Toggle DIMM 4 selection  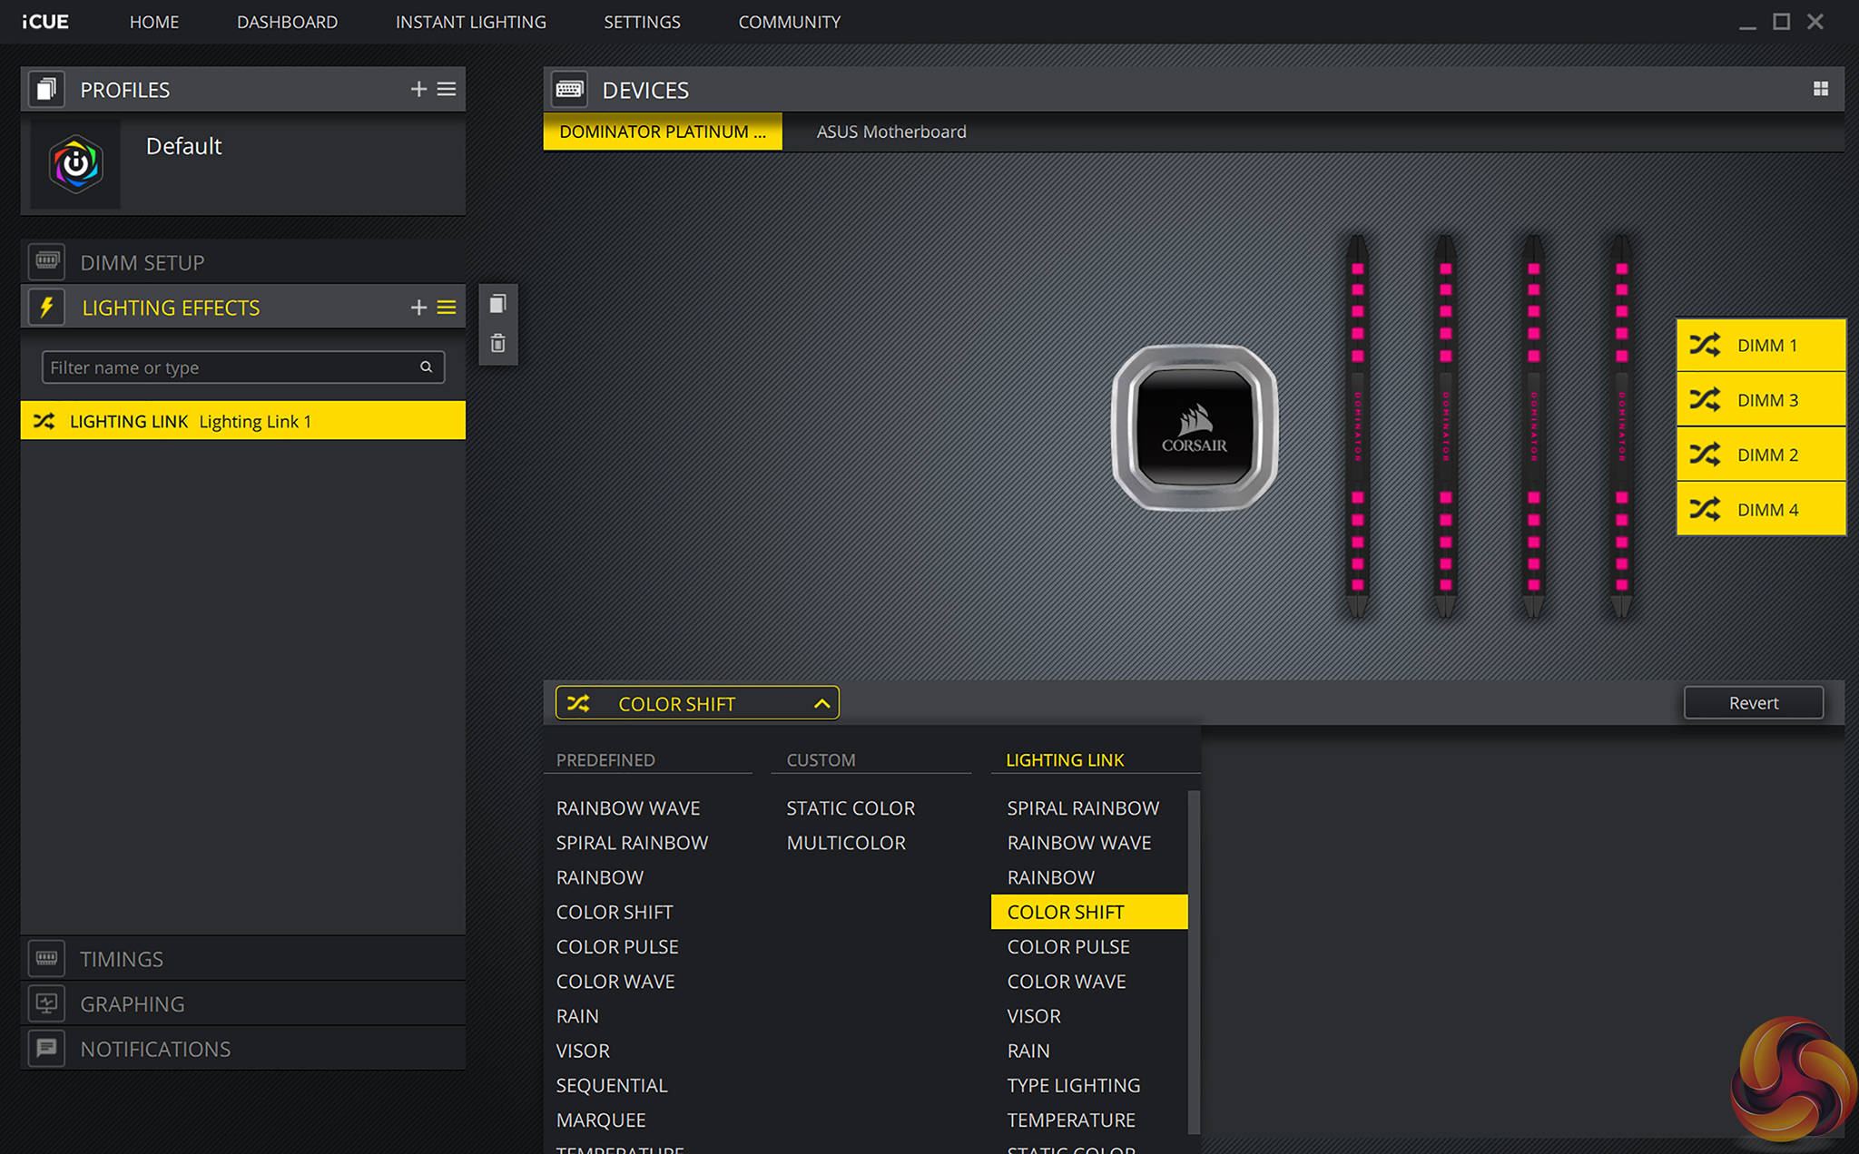click(1760, 510)
